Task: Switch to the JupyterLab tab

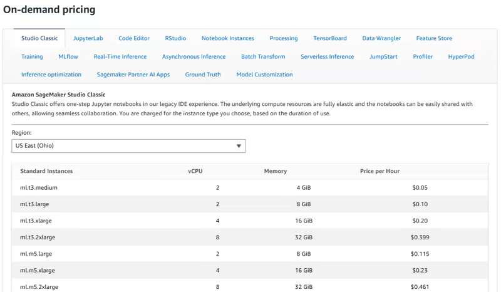Action: click(x=88, y=38)
